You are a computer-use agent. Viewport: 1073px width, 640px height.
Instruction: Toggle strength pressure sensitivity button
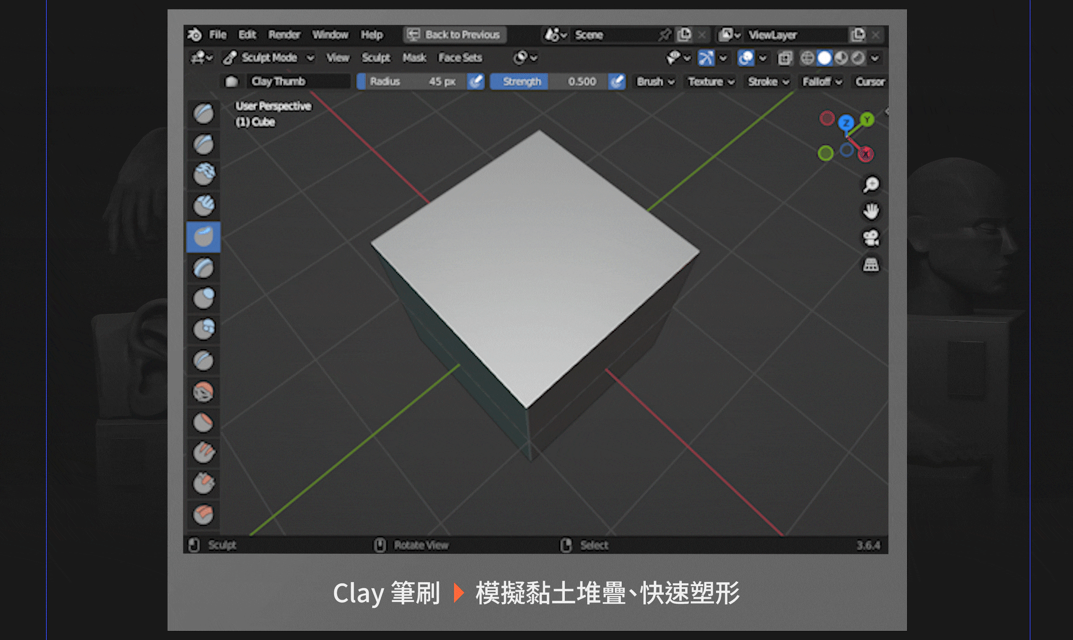617,82
